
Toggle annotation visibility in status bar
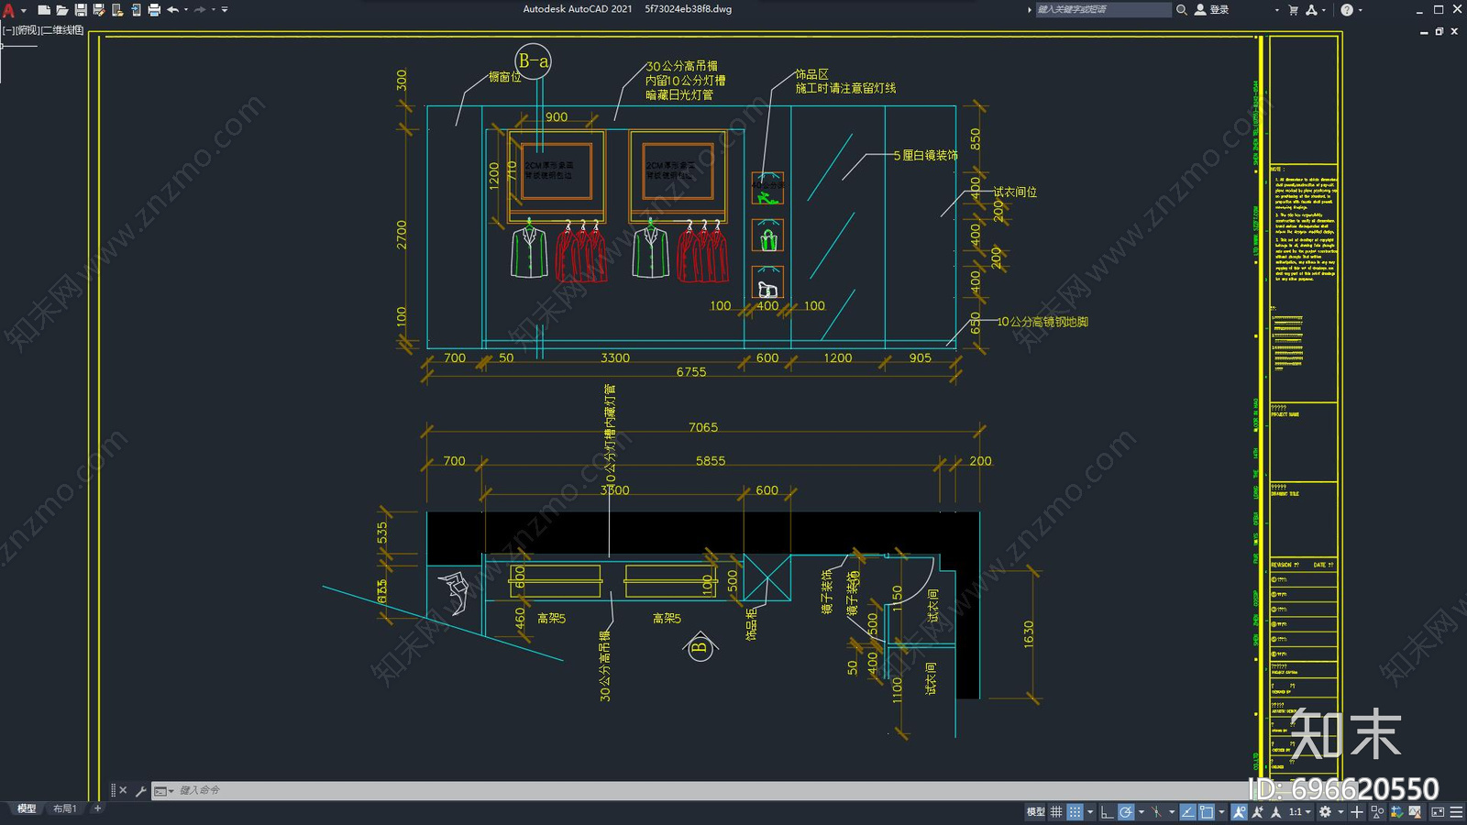coord(1239,812)
